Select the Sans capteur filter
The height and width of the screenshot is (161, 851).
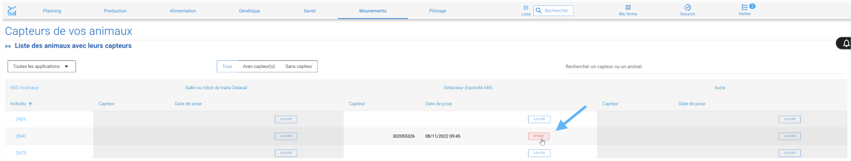click(x=299, y=66)
